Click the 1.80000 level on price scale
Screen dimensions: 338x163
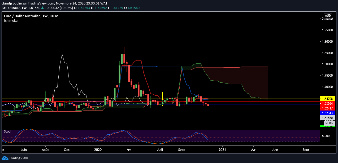tap(327, 64)
